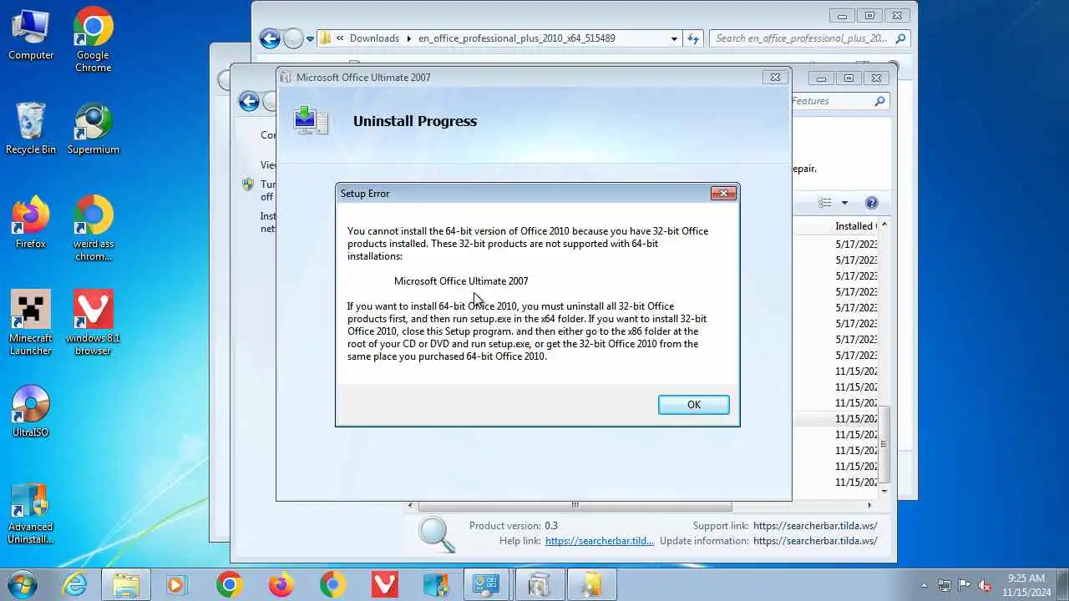This screenshot has width=1069, height=601.
Task: Click the Office setup icon beside Uninstall Progress
Action: point(311,121)
